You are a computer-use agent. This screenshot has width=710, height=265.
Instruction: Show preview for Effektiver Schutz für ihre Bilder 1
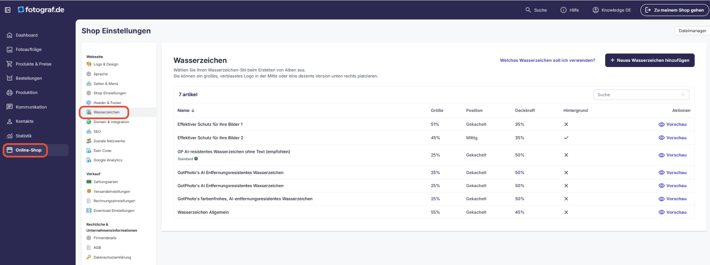point(673,124)
